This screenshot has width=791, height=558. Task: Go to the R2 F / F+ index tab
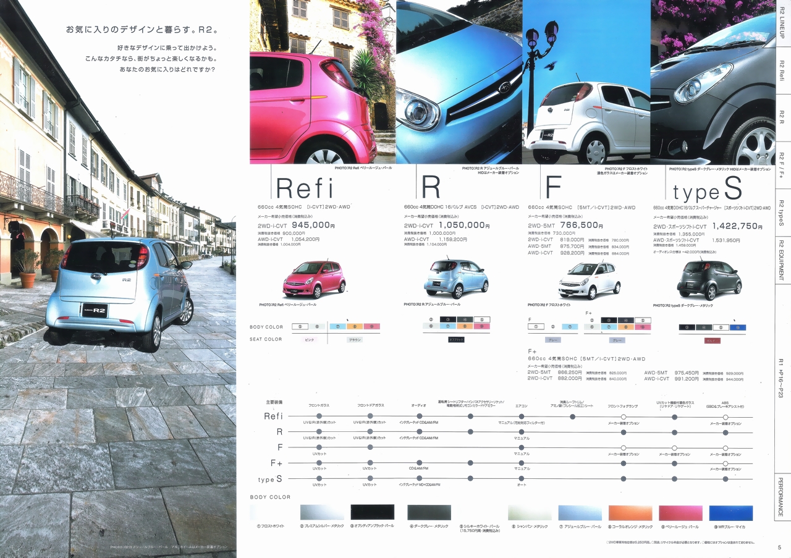tap(782, 164)
